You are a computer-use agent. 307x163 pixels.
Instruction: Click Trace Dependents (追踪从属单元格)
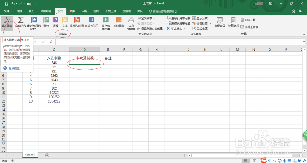pyautogui.click(x=178, y=23)
